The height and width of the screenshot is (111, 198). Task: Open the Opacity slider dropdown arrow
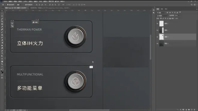point(179,16)
